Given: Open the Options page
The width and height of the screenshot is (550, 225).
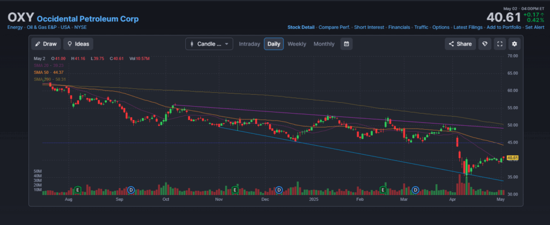Looking at the screenshot, I should coord(441,27).
